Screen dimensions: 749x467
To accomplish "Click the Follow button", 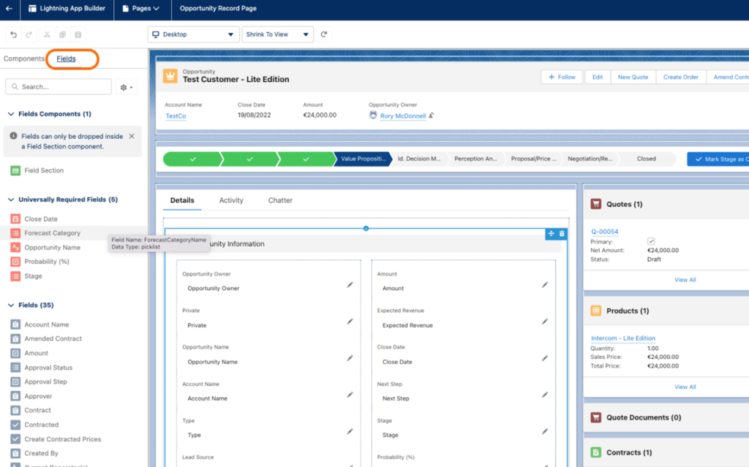I will [562, 77].
